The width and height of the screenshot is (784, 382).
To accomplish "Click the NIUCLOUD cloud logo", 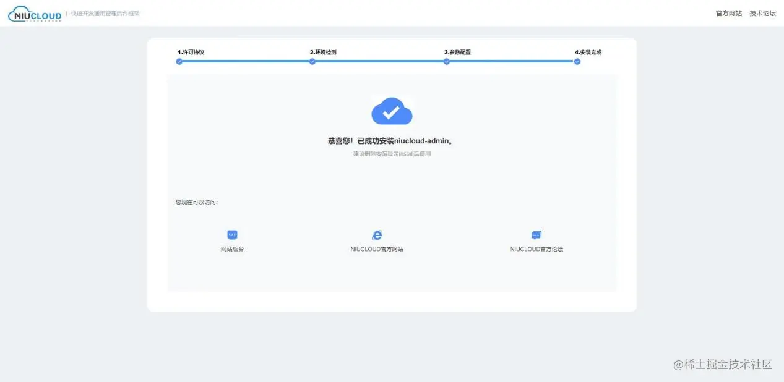I will point(33,13).
